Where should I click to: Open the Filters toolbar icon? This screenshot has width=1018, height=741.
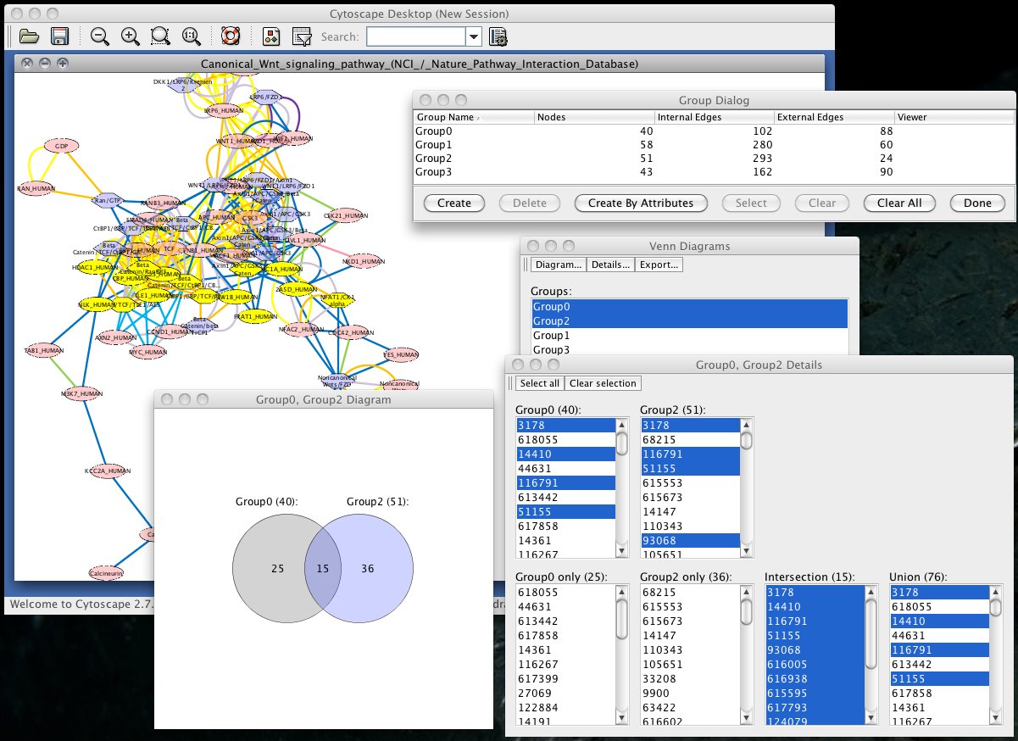tap(301, 36)
